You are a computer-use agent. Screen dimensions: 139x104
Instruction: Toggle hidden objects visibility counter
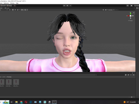click(x=22, y=10)
